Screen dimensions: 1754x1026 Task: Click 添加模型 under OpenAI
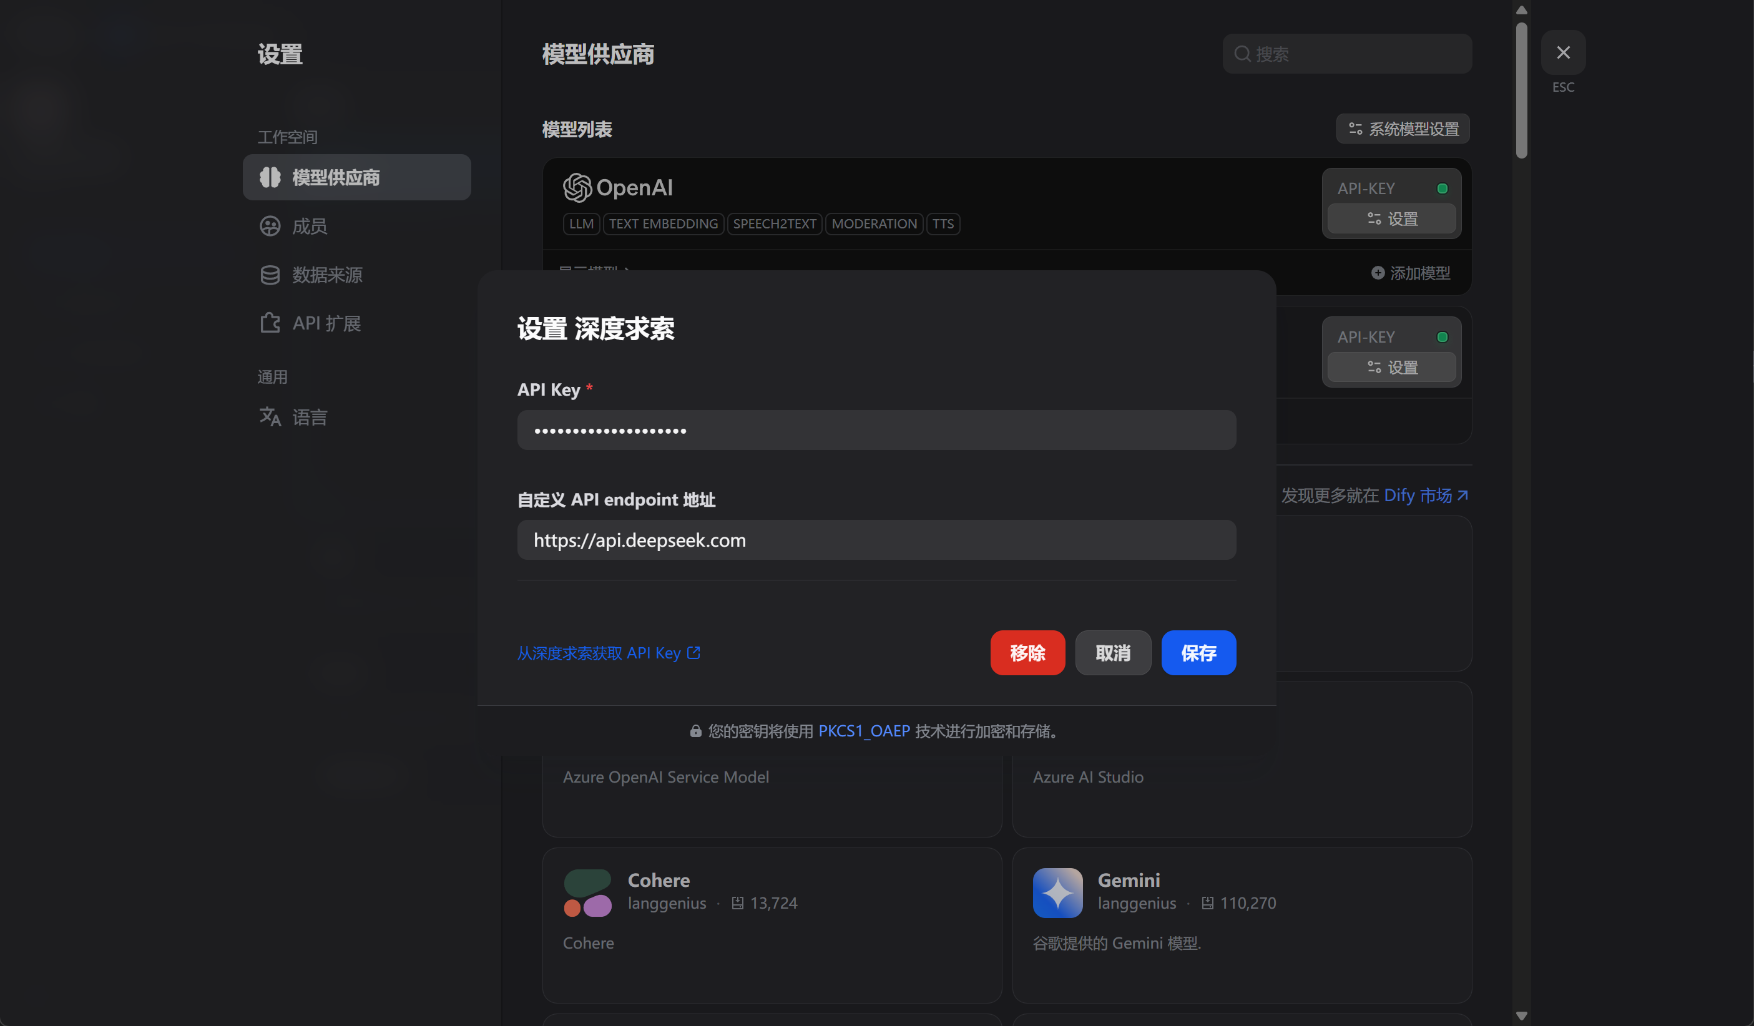point(1411,273)
